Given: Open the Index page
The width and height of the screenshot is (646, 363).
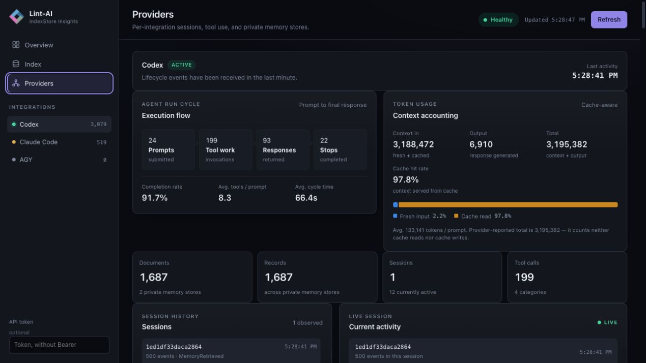Looking at the screenshot, I should coord(60,64).
